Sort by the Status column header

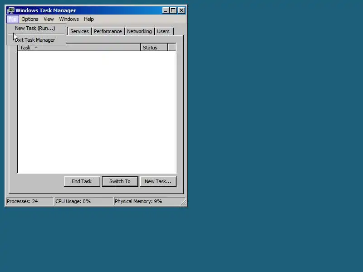[x=154, y=48]
